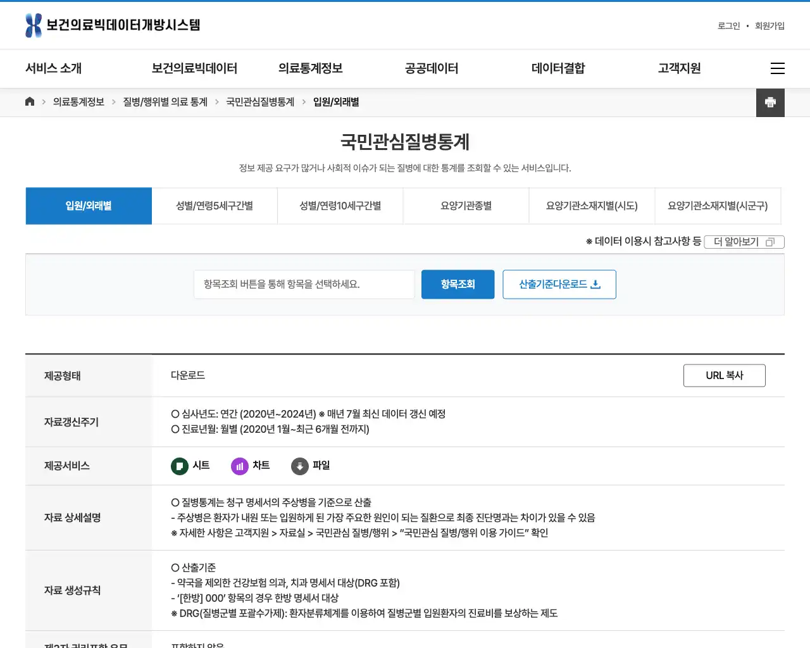
Task: Click the 다운로드 value text
Action: [188, 375]
